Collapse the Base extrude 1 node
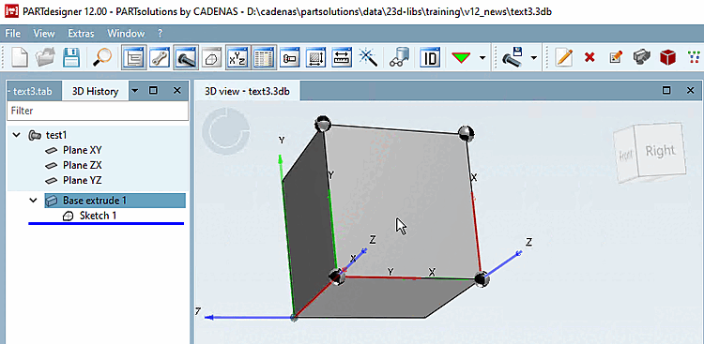The image size is (704, 344). (x=33, y=201)
